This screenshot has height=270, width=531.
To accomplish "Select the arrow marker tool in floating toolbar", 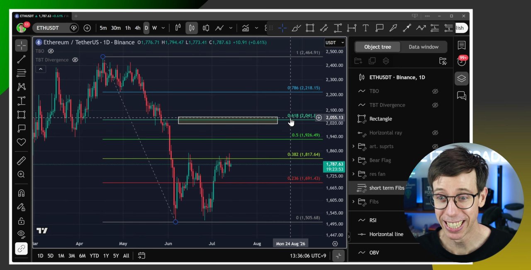I will 393,28.
